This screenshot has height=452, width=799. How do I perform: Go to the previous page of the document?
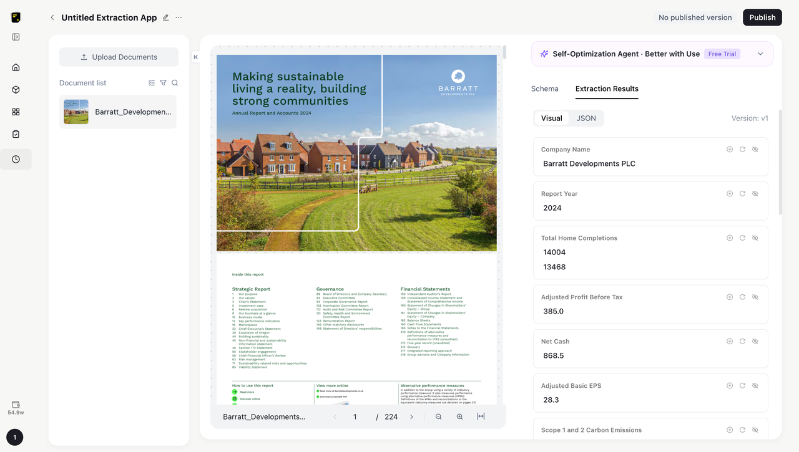tap(335, 416)
